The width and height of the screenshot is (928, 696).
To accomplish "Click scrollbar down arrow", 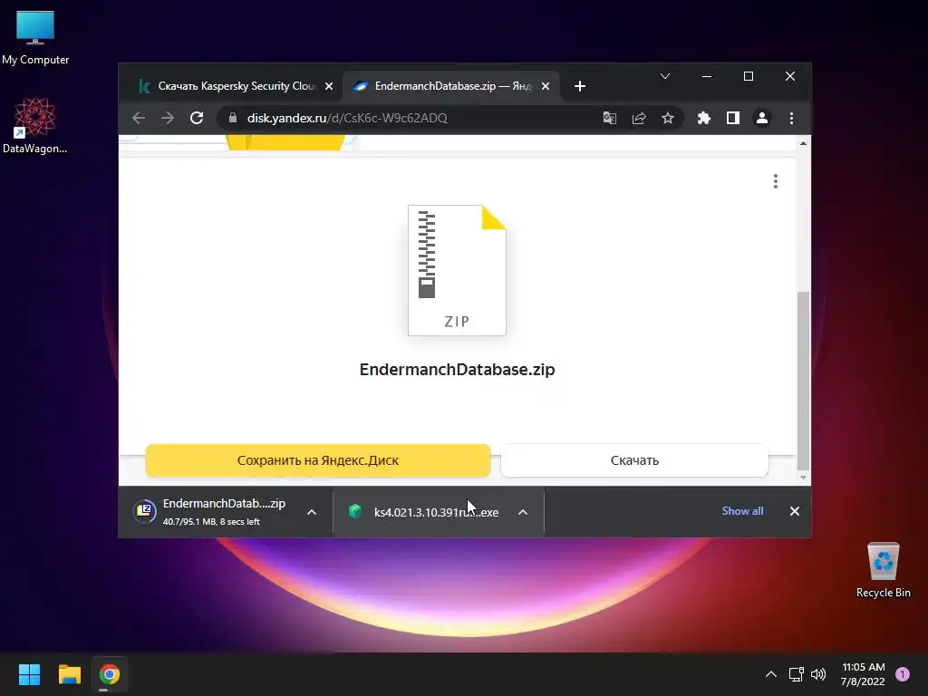I will tap(803, 478).
